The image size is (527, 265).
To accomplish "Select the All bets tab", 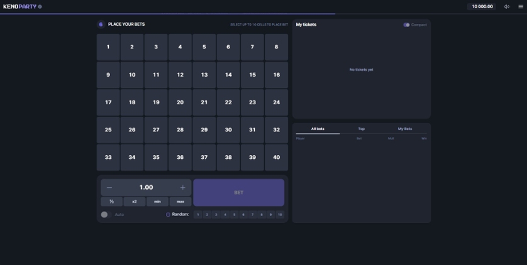I will pos(318,129).
